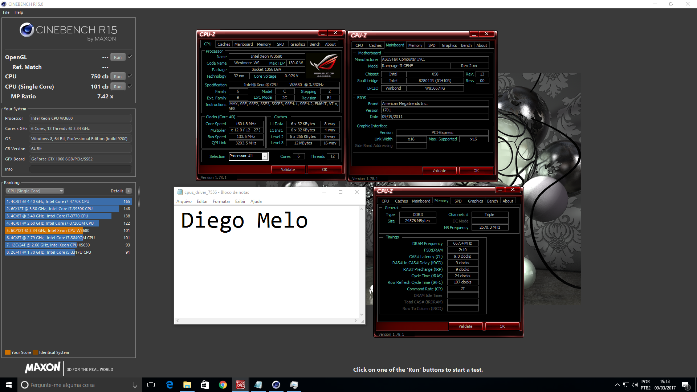Click Ranking Details arrow icon
Viewport: 697px width, 392px height.
click(129, 191)
